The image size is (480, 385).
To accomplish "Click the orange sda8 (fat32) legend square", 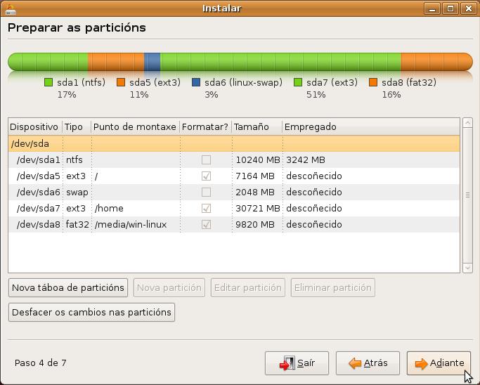I will (373, 82).
